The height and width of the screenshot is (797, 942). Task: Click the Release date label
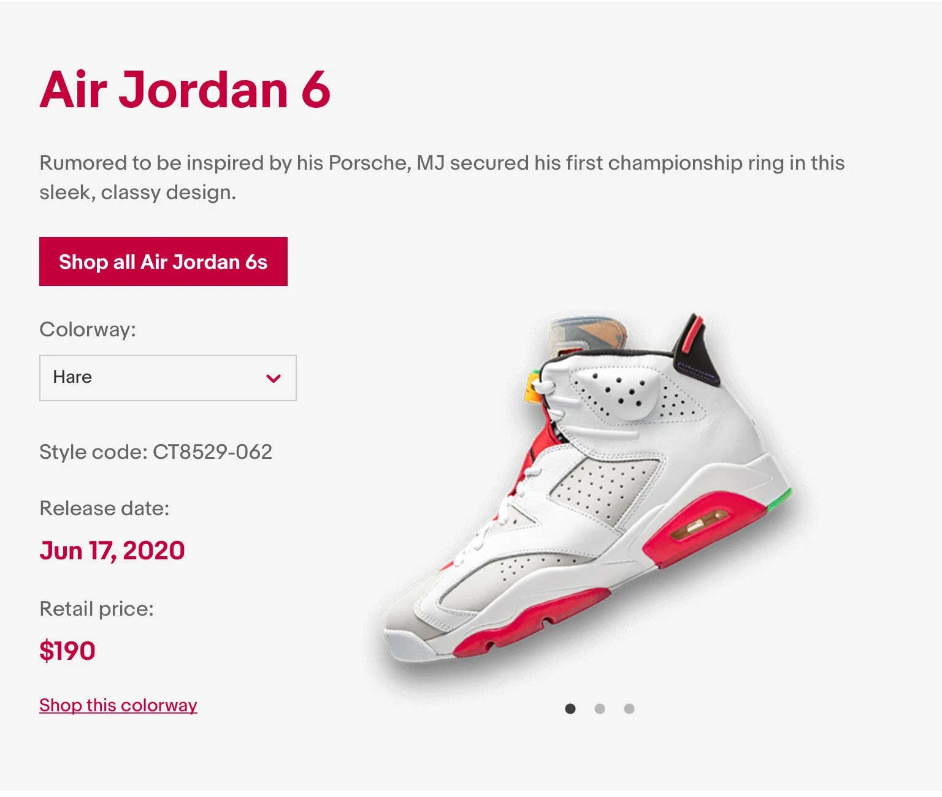[x=104, y=508]
